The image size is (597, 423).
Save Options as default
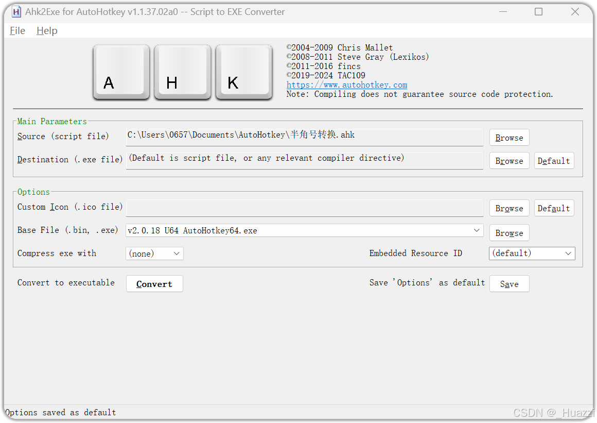click(x=509, y=284)
